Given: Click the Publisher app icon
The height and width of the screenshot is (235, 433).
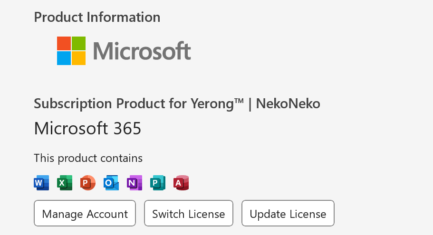Looking at the screenshot, I should click(x=158, y=183).
